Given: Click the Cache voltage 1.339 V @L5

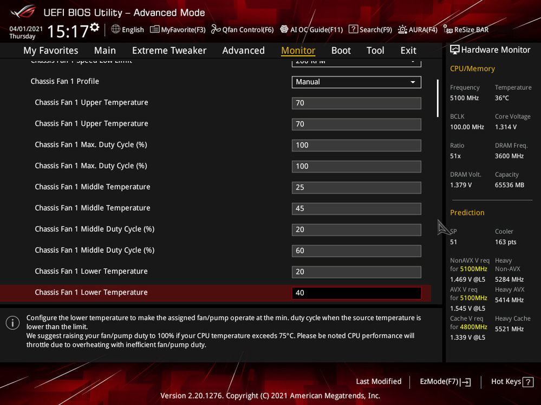Looking at the screenshot, I should 467,337.
